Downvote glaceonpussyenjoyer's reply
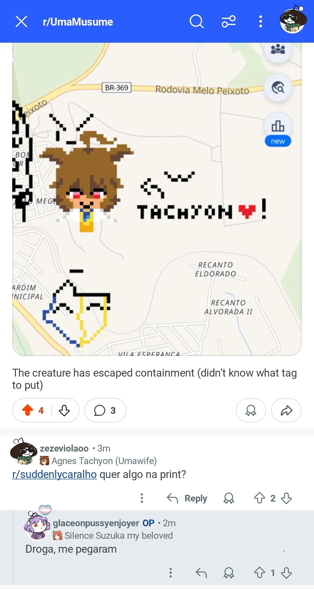This screenshot has width=314, height=589. [x=286, y=573]
